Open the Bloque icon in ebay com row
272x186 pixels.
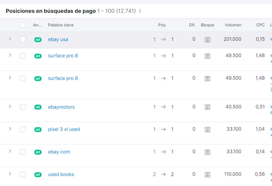207,152
